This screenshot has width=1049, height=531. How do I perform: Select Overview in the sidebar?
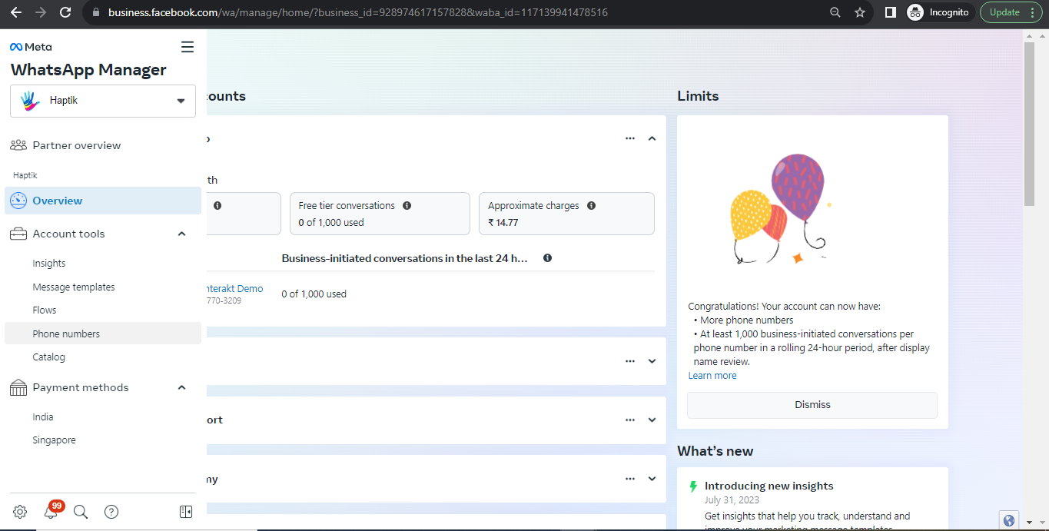[103, 201]
